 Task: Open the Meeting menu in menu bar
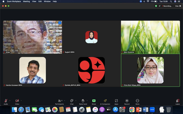pyautogui.click(x=26, y=1)
